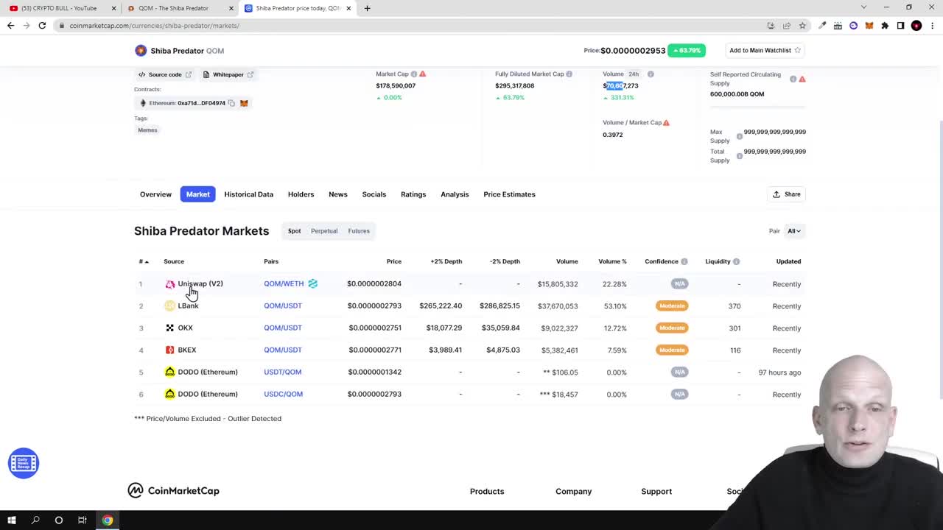Open the browser Extensions puzzle icon
Image resolution: width=943 pixels, height=530 pixels.
click(885, 26)
